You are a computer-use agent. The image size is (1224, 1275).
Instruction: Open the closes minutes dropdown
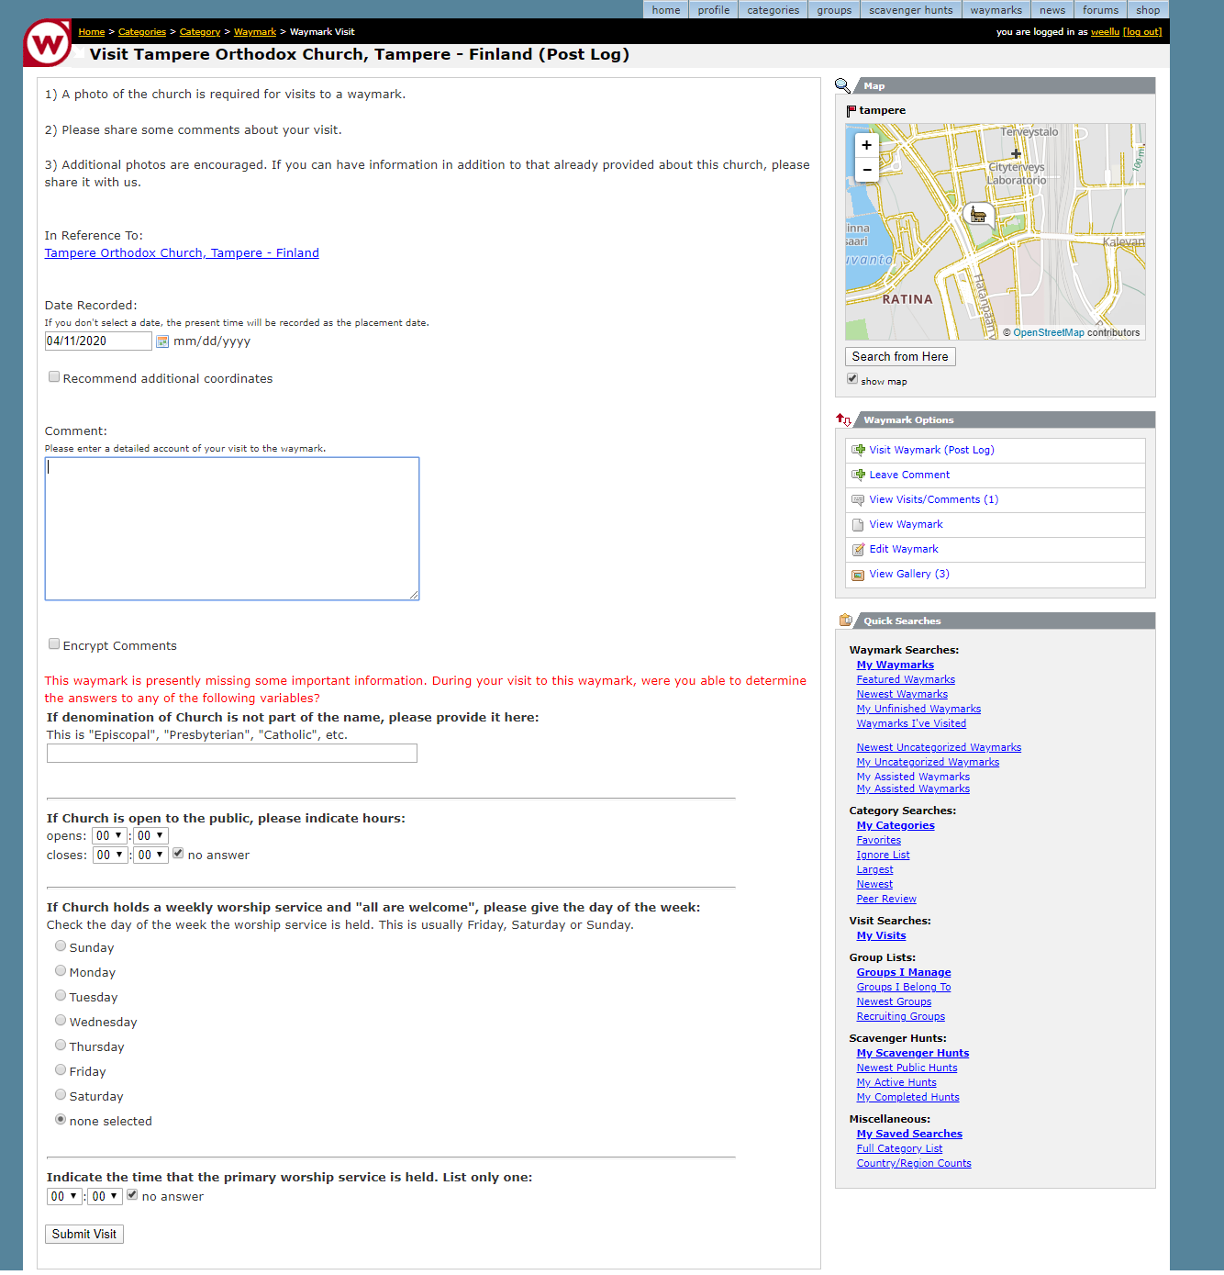pos(150,856)
